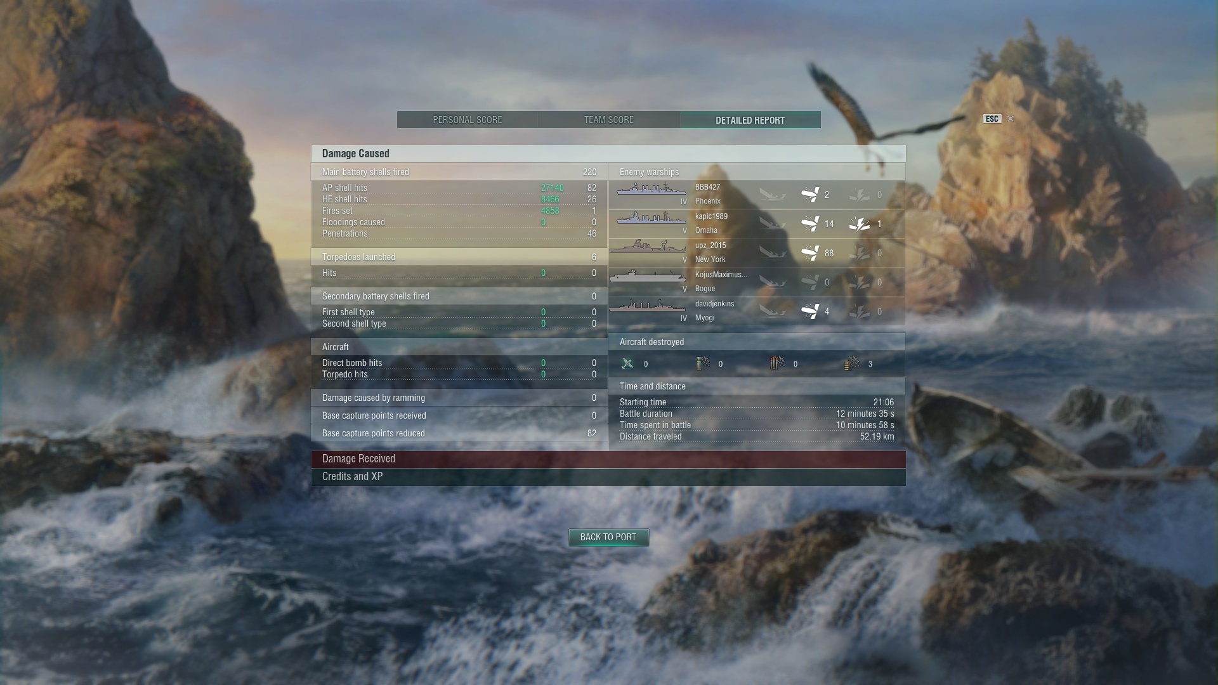This screenshot has width=1218, height=685.
Task: Click the New York ship silhouette icon
Action: pos(648,247)
